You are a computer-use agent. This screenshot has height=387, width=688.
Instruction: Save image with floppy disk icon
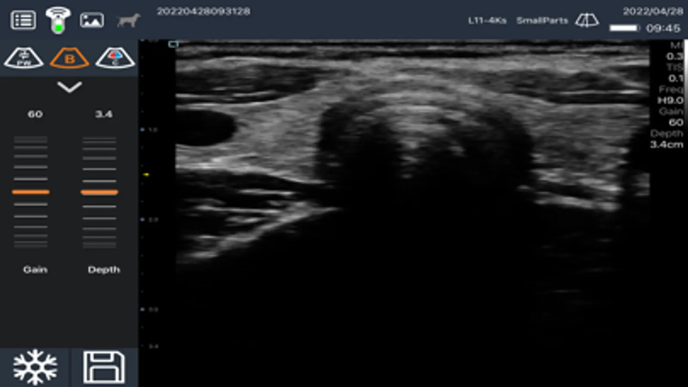(104, 367)
